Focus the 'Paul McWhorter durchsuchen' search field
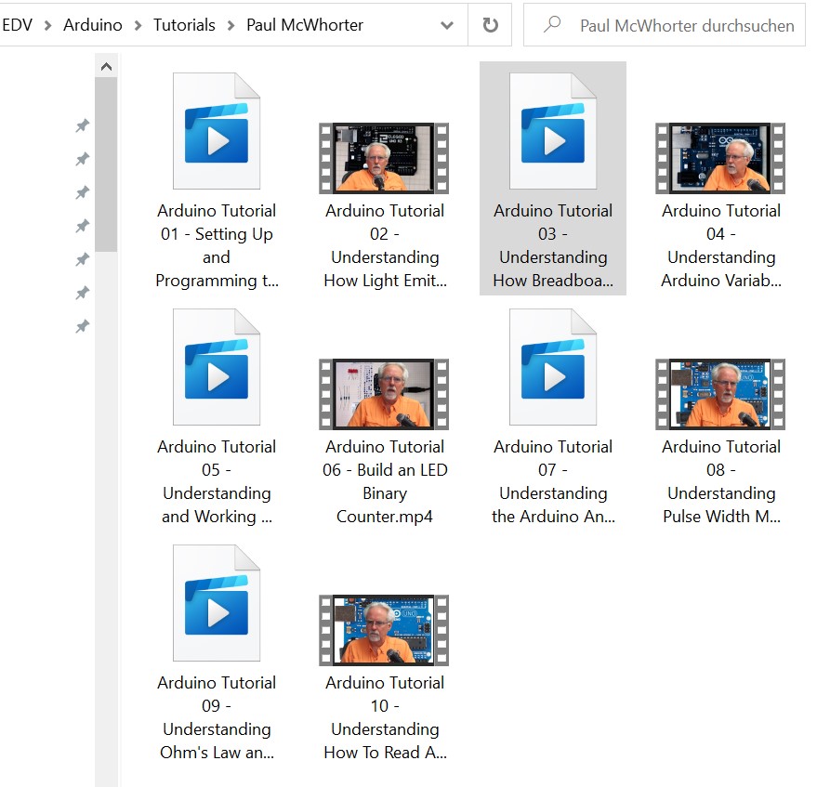Viewport: 817px width, 787px height. 665,25
